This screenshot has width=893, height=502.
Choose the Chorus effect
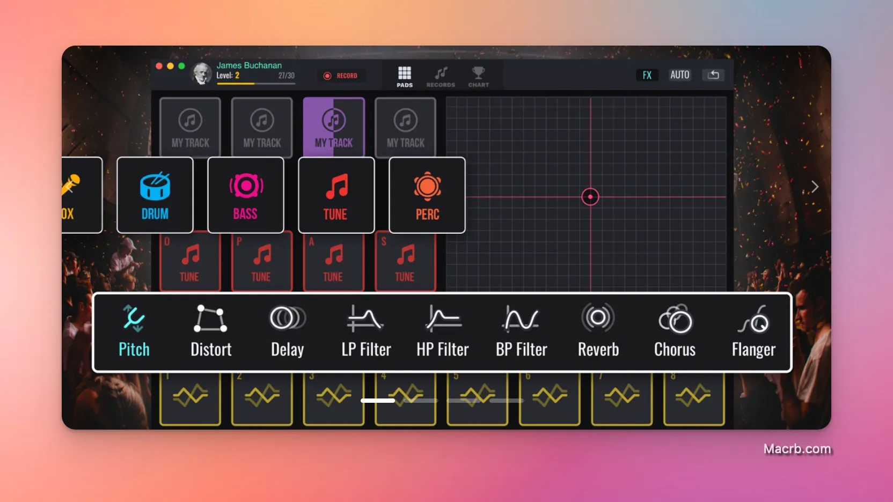tap(675, 331)
